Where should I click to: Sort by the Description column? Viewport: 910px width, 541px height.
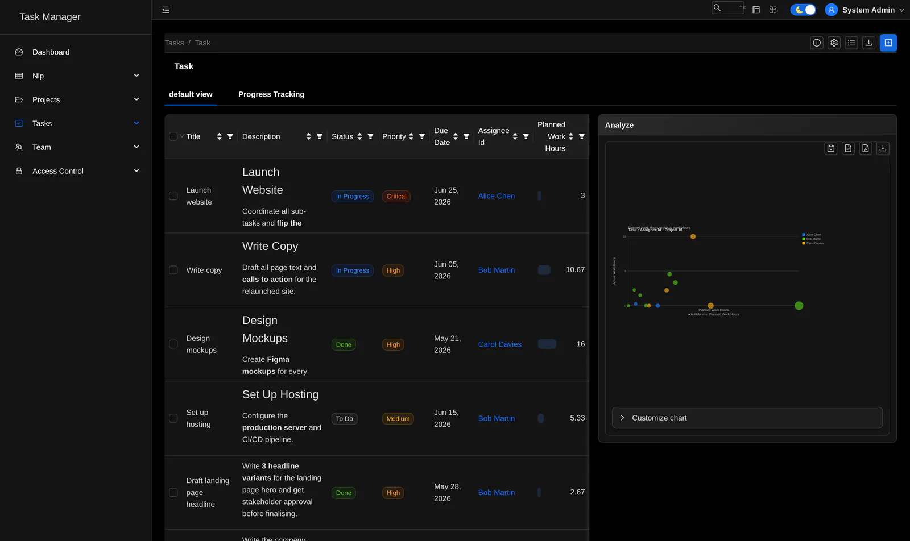309,136
